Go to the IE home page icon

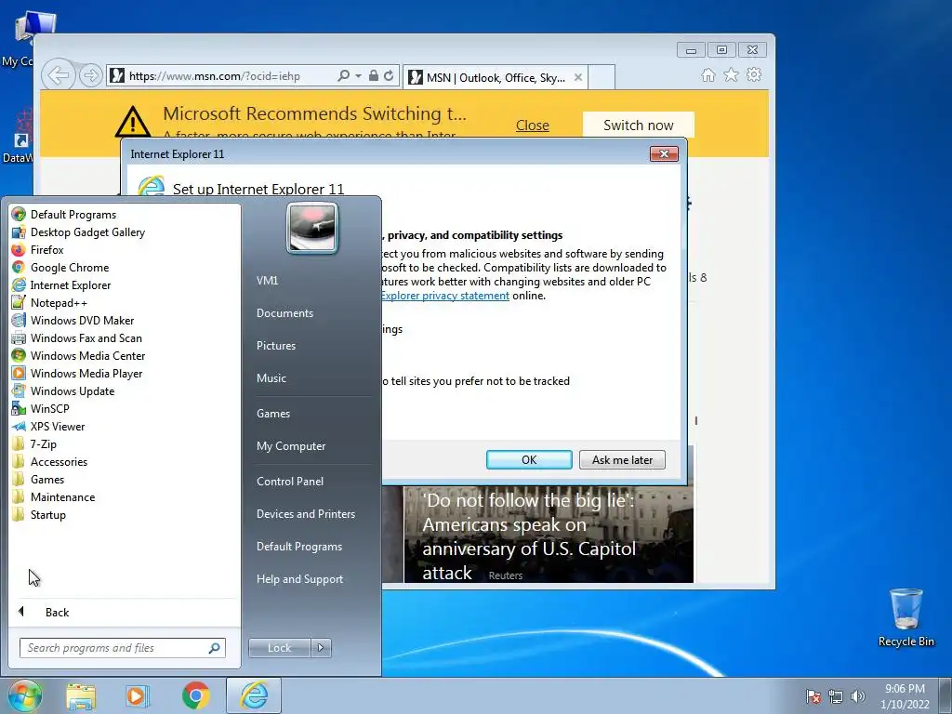click(707, 74)
